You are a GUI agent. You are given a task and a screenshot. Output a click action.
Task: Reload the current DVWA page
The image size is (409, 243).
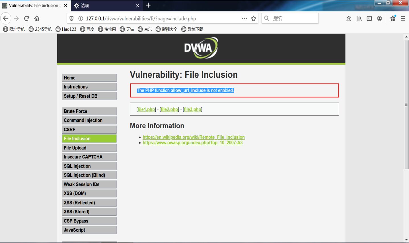click(x=26, y=18)
